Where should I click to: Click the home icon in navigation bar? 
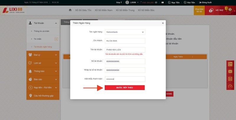click(x=70, y=10)
